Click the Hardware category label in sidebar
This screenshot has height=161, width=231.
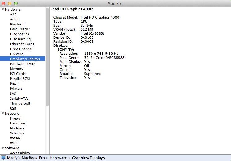pyautogui.click(x=13, y=9)
